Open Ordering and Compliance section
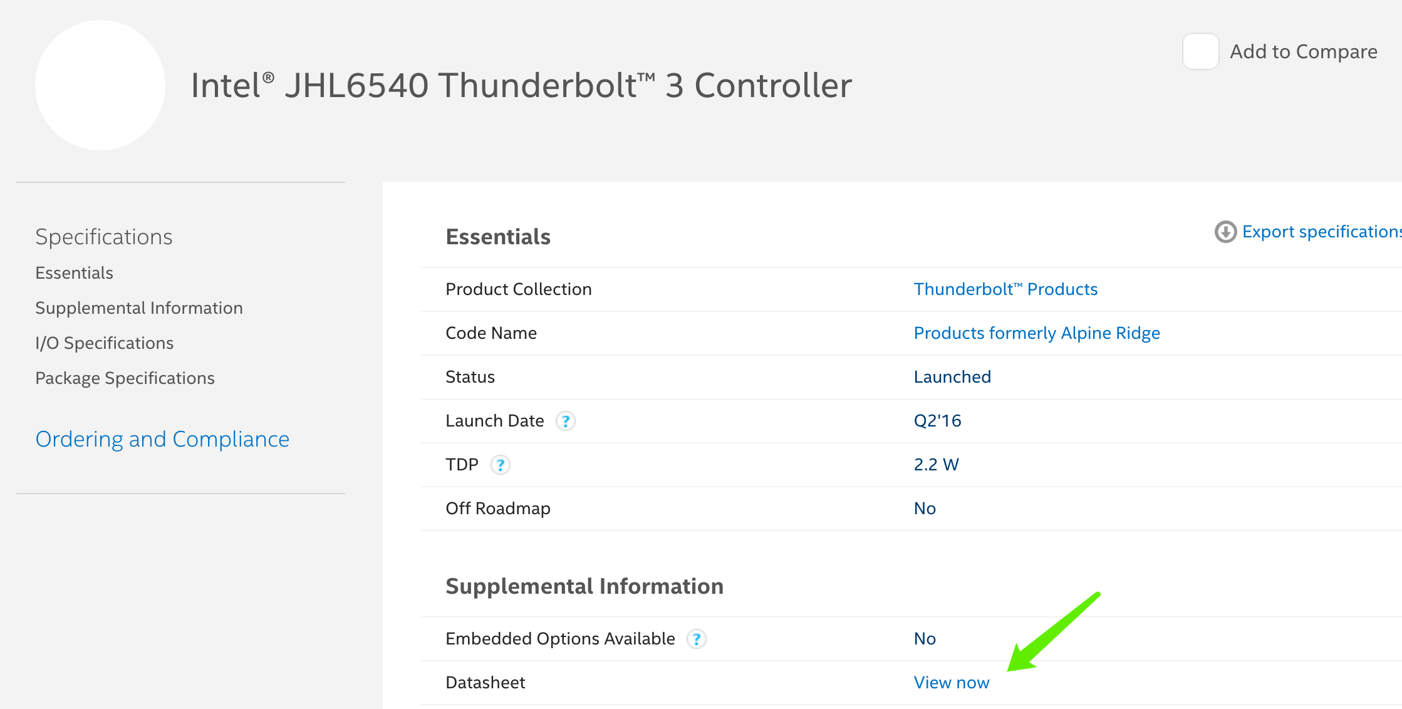1402x709 pixels. (x=162, y=439)
